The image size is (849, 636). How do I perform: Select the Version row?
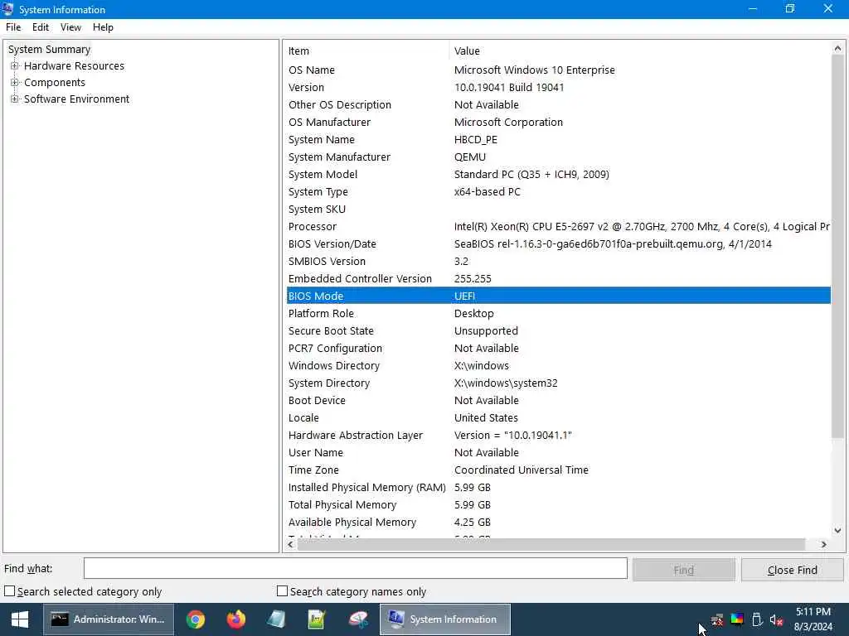click(558, 87)
